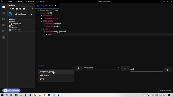
Task: Collapse the components node
Action: coord(41,21)
